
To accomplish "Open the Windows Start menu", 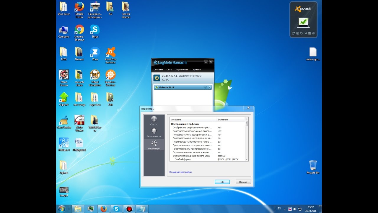I will click(x=62, y=209).
